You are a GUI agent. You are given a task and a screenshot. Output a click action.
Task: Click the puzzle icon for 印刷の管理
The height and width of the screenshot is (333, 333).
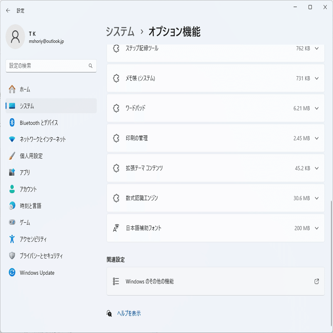116,138
